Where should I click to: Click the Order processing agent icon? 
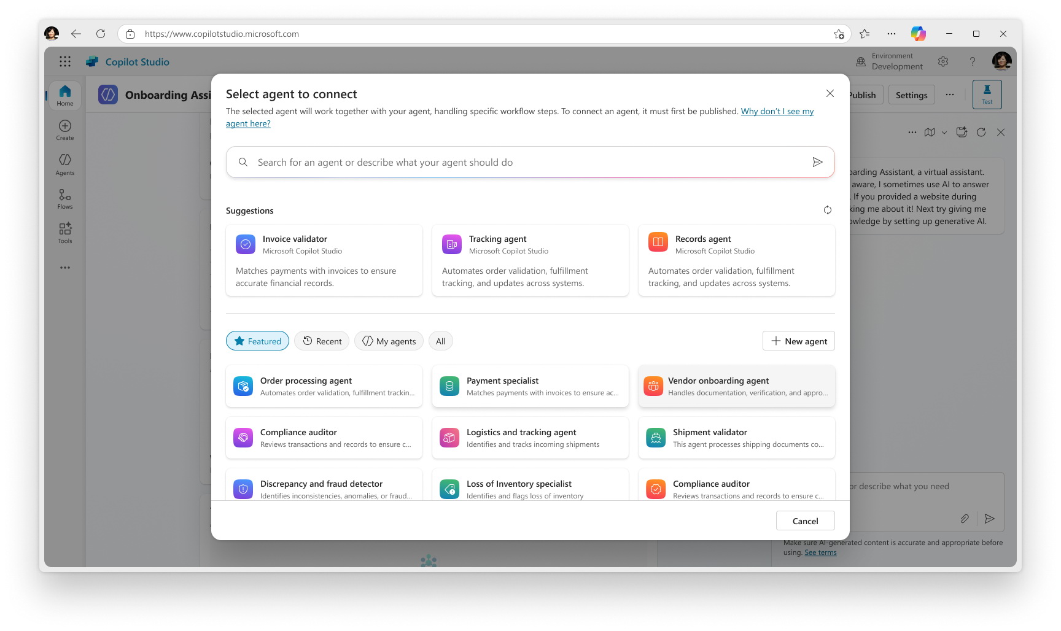point(243,386)
